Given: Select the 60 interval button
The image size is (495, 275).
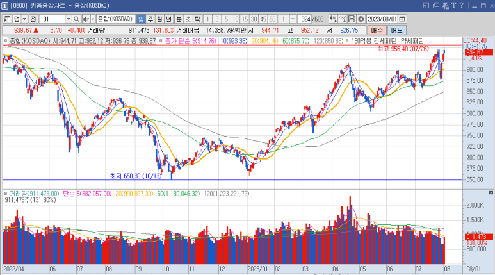Looking at the screenshot, I should (x=272, y=19).
